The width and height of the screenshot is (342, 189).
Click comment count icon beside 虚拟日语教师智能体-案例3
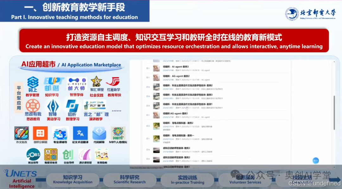(148, 149)
